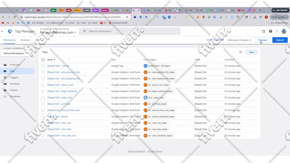290x163 pixels.
Task: Click the Triggers sidebar icon
Action: coord(5,77)
